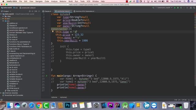Open the File menu
196x110 pixels.
[21, 1]
